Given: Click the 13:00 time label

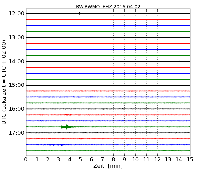Looking at the screenshot, I should click(x=17, y=37).
